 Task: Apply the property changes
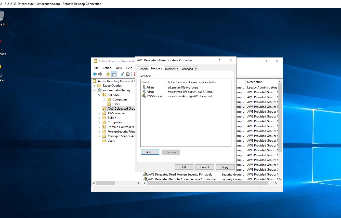pos(225,167)
